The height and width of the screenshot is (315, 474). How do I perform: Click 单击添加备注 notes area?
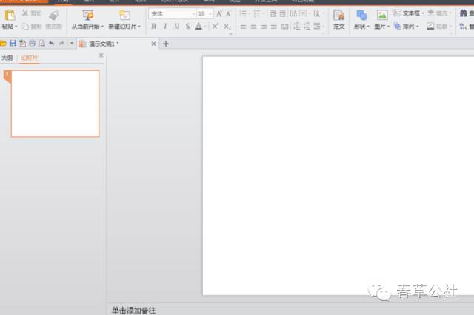(x=133, y=310)
